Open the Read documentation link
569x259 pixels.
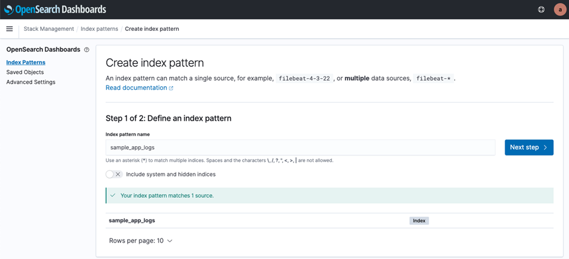coord(136,88)
